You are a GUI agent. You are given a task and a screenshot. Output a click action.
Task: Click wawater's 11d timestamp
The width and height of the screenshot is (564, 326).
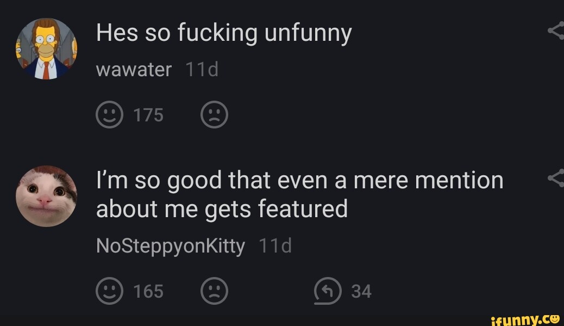[x=202, y=70]
